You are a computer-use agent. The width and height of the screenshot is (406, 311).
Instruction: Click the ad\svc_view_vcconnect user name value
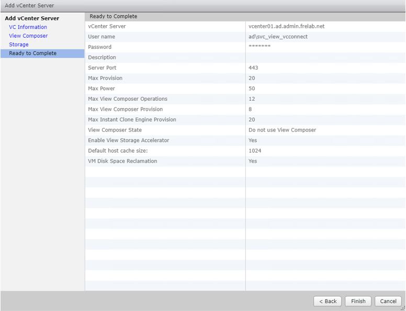tap(278, 37)
